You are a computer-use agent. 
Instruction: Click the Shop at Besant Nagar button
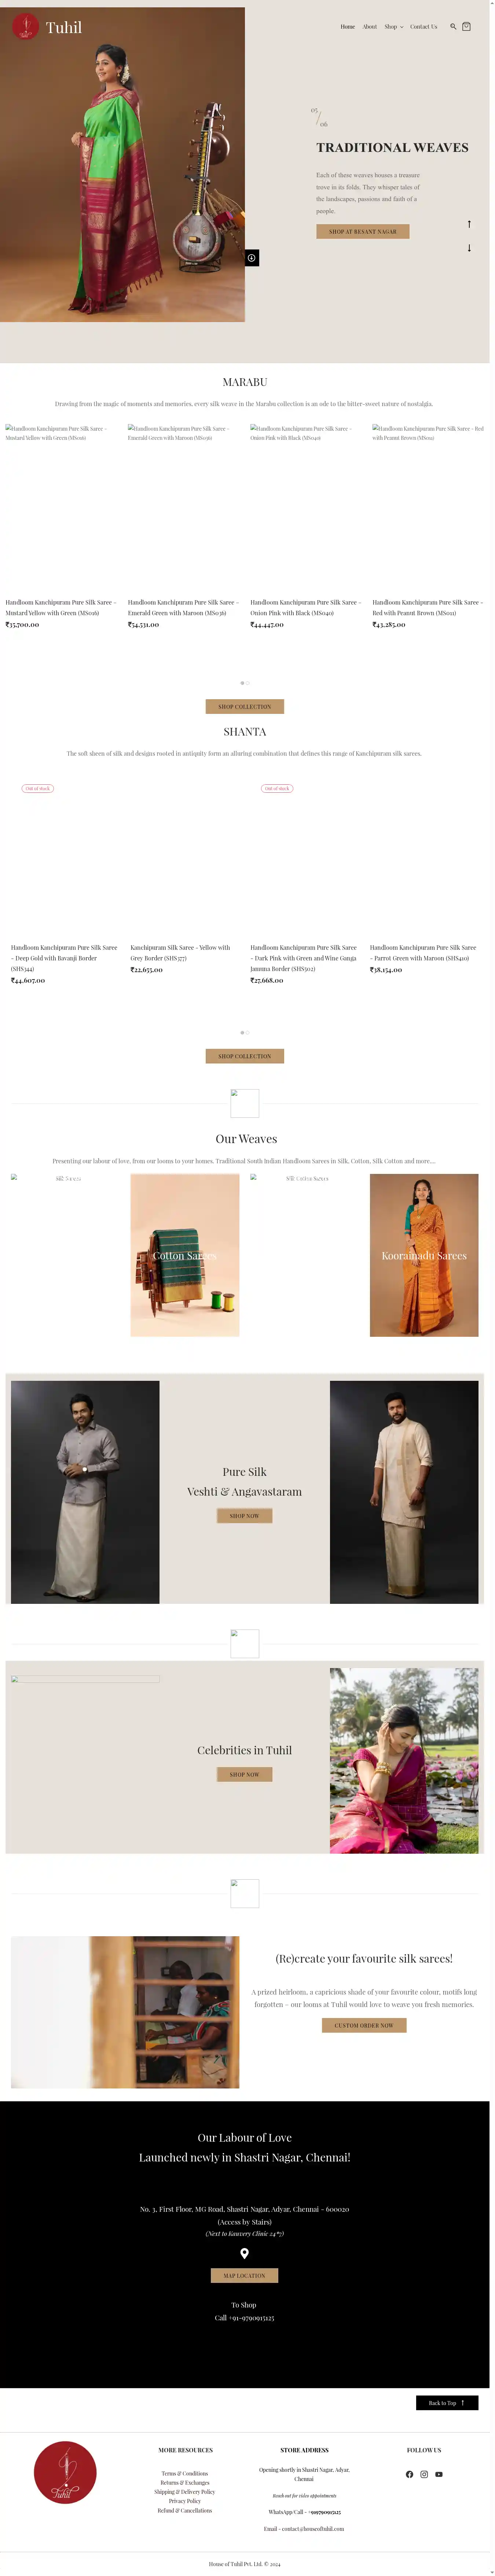pos(363,232)
